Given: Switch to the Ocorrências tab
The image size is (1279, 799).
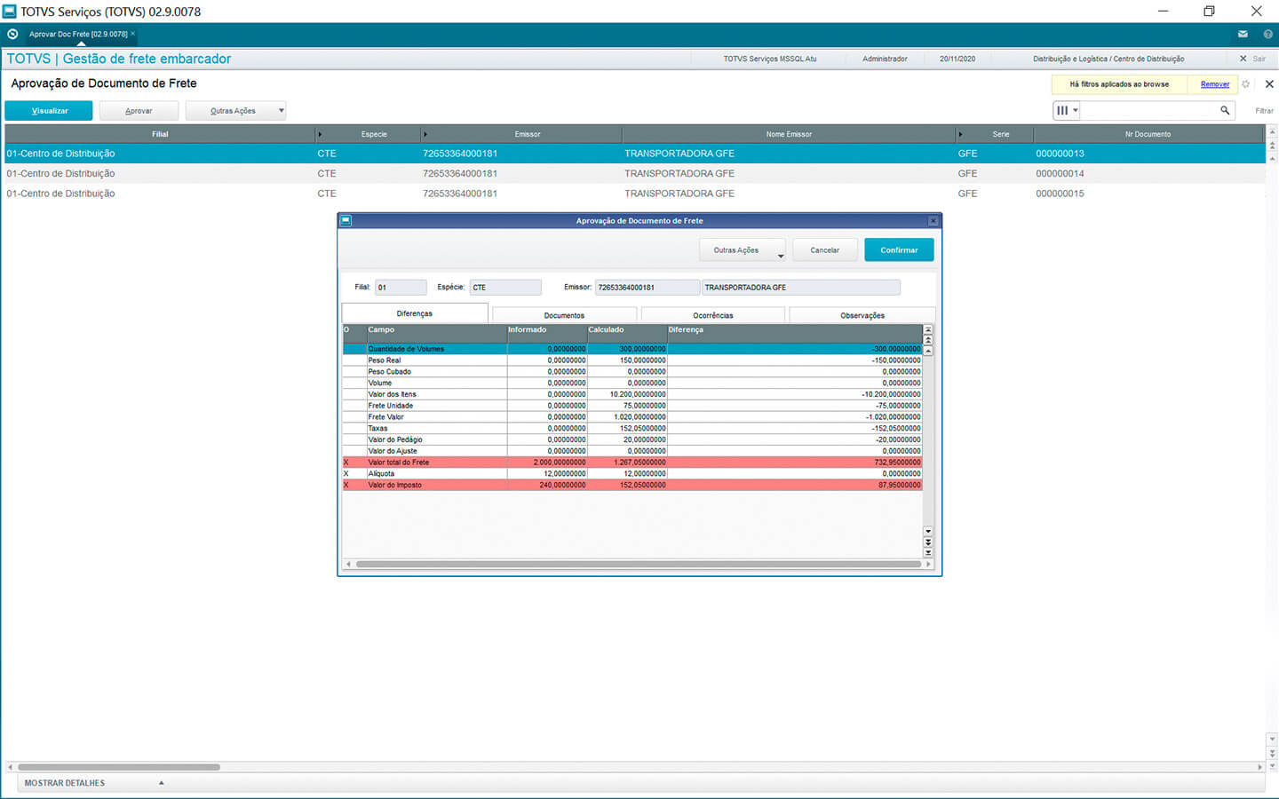Looking at the screenshot, I should click(x=712, y=315).
